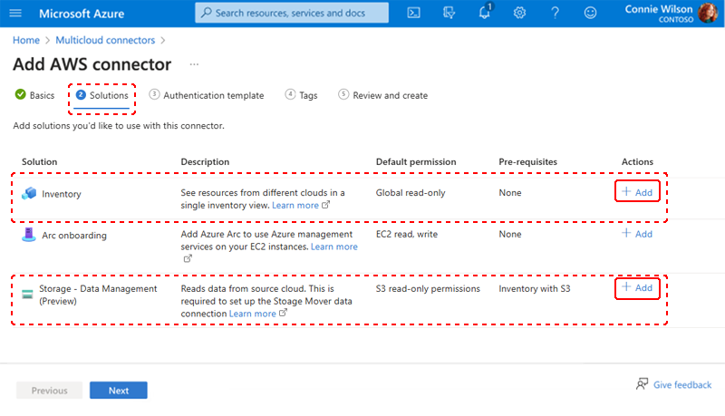Open the Review and create tab
The image size is (725, 416).
point(382,95)
